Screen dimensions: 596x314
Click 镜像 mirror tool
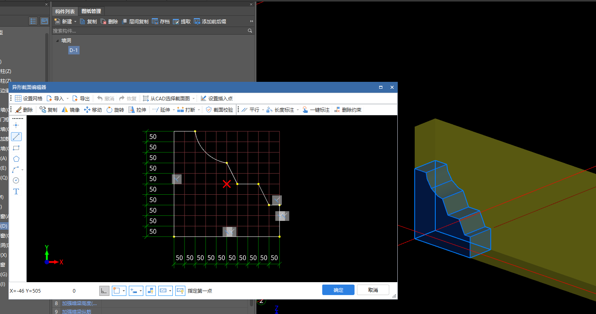tap(71, 110)
